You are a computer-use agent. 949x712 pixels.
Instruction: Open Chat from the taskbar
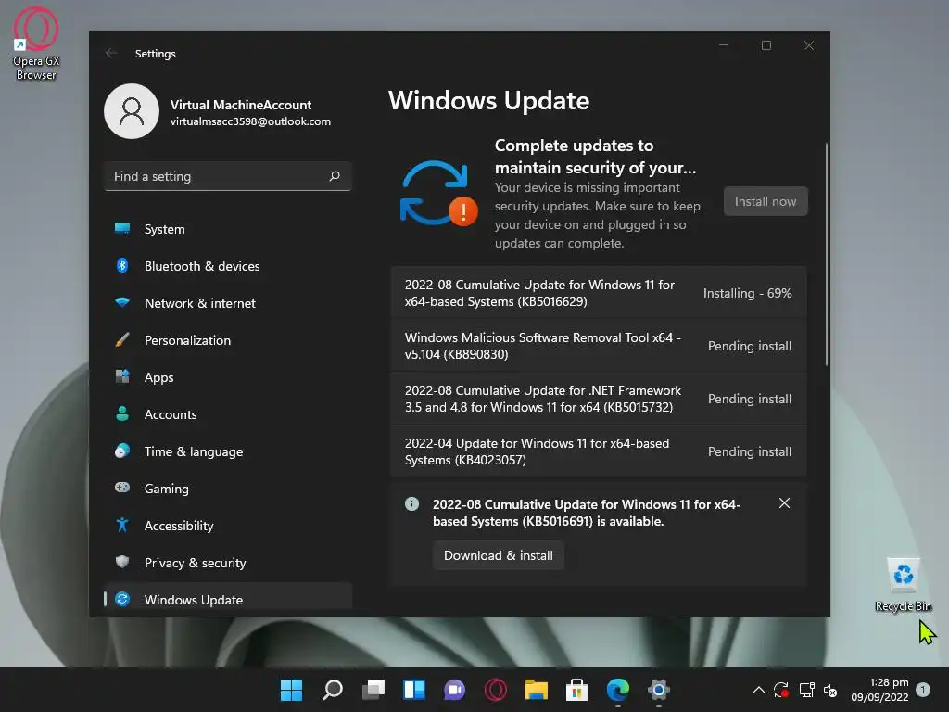(x=454, y=690)
